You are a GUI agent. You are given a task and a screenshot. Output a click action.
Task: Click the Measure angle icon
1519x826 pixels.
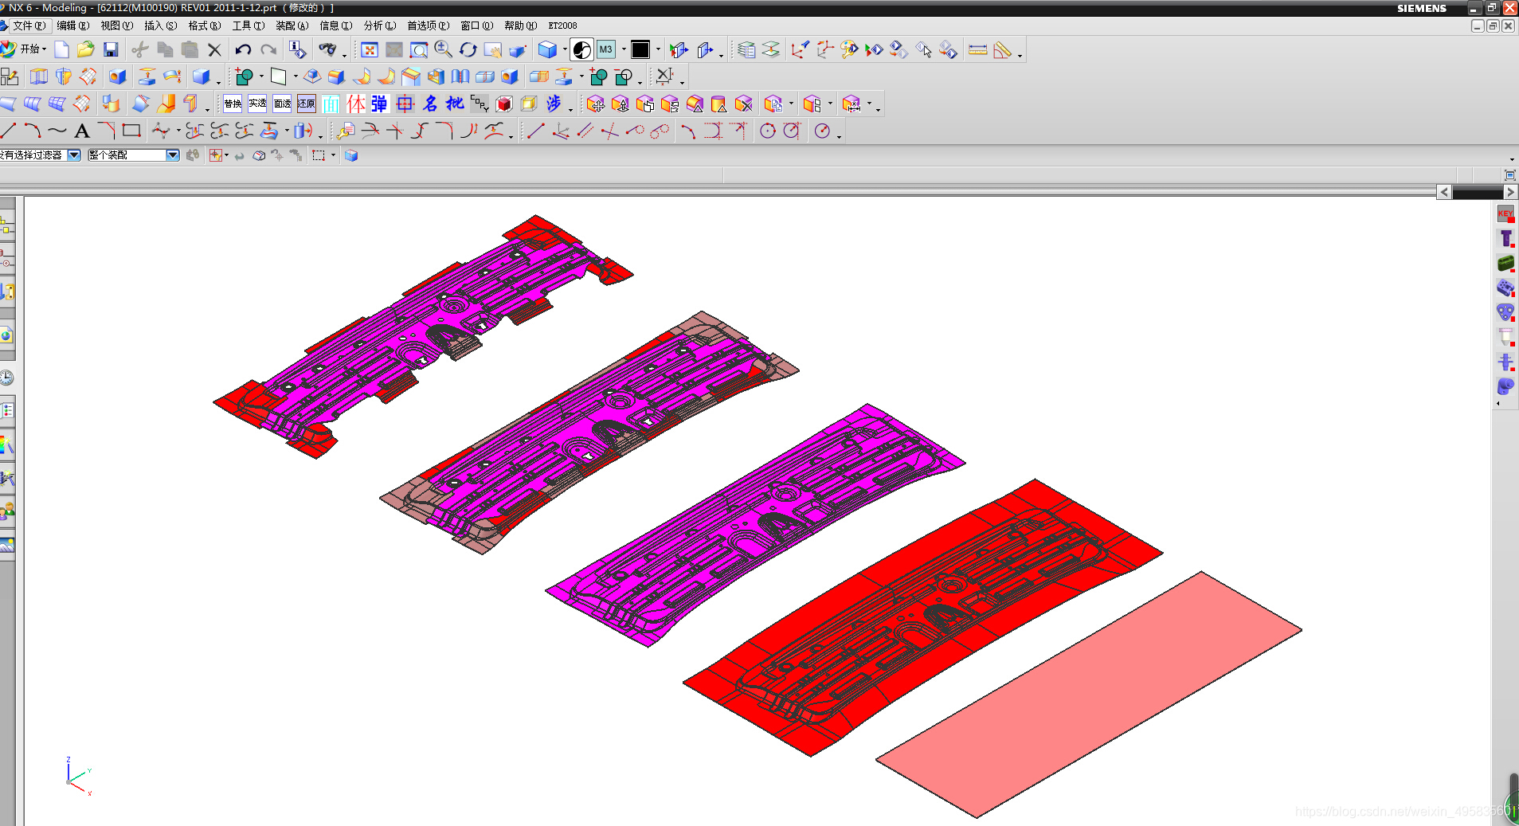click(1003, 49)
